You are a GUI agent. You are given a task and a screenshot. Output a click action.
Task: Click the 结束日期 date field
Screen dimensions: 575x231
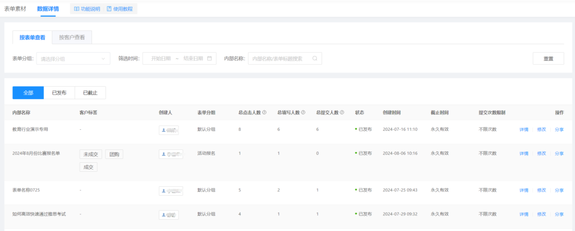tap(193, 59)
